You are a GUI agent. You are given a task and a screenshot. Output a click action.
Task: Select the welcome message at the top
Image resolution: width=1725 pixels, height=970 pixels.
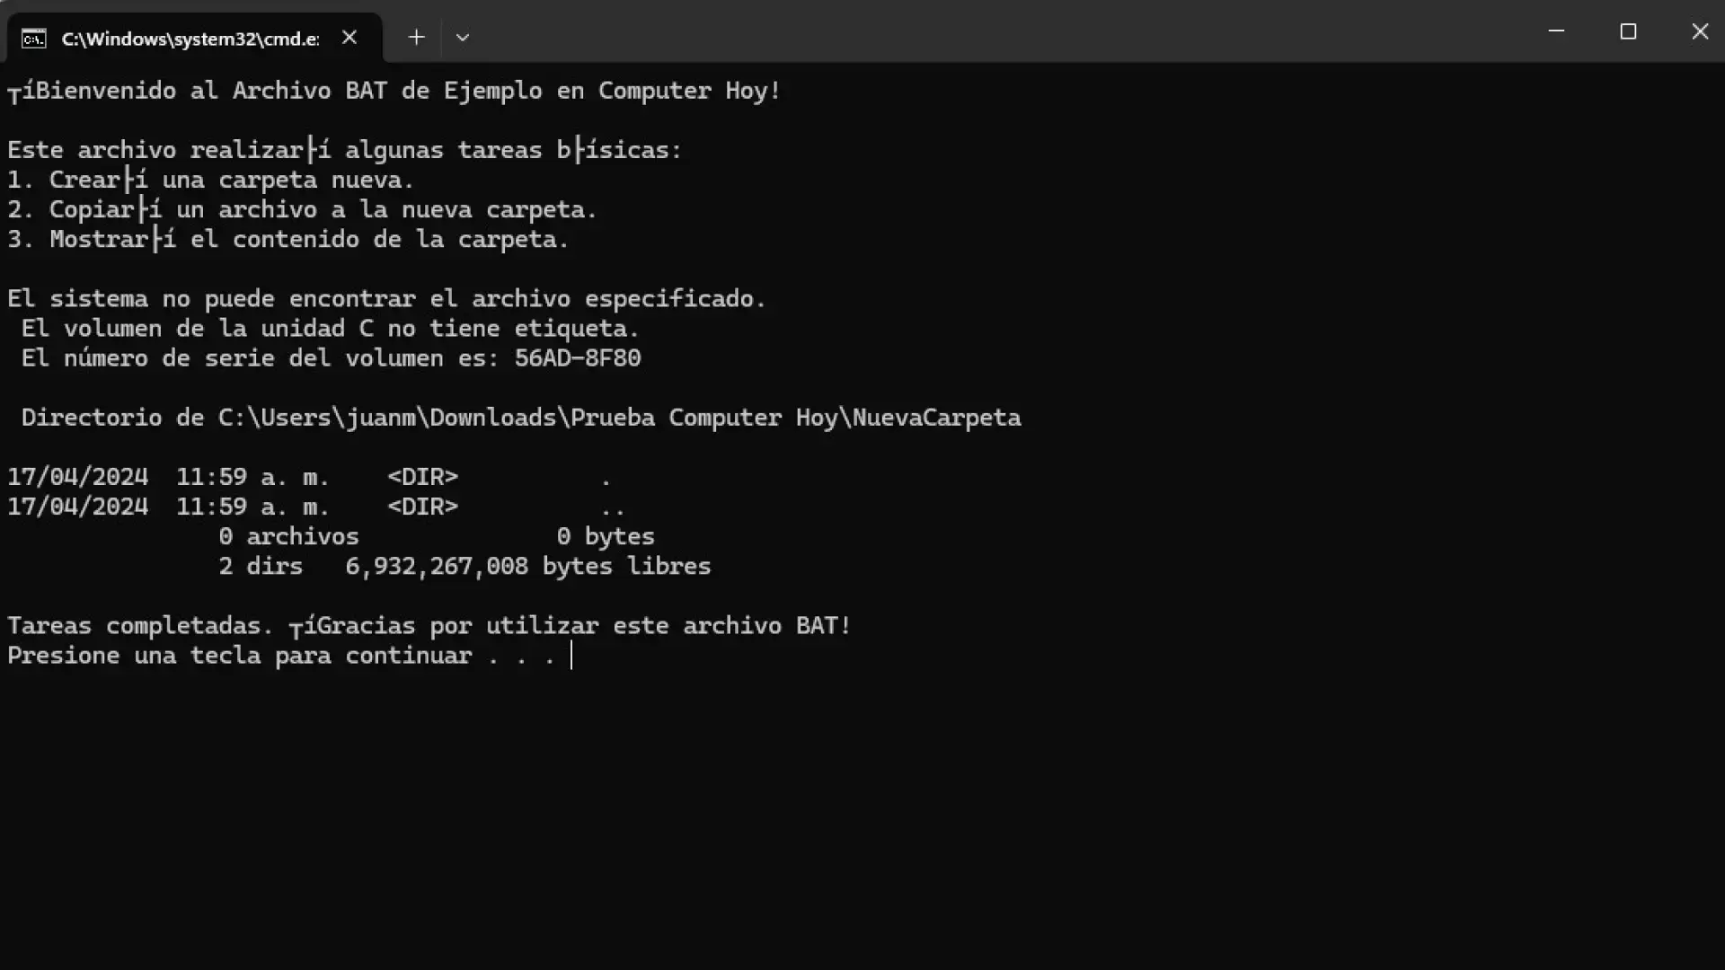(393, 90)
